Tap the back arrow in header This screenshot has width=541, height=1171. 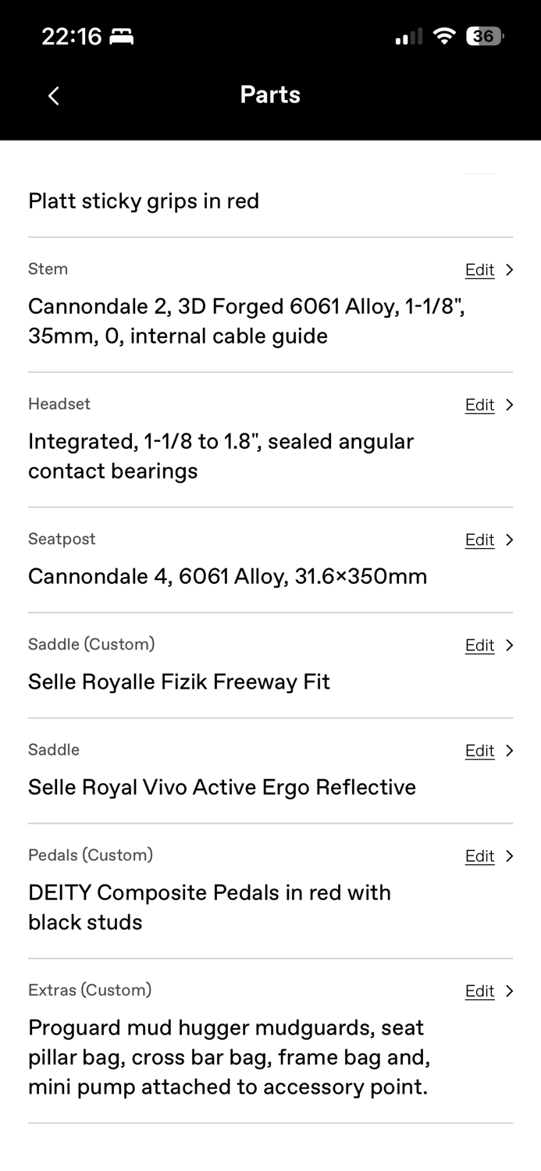point(54,96)
